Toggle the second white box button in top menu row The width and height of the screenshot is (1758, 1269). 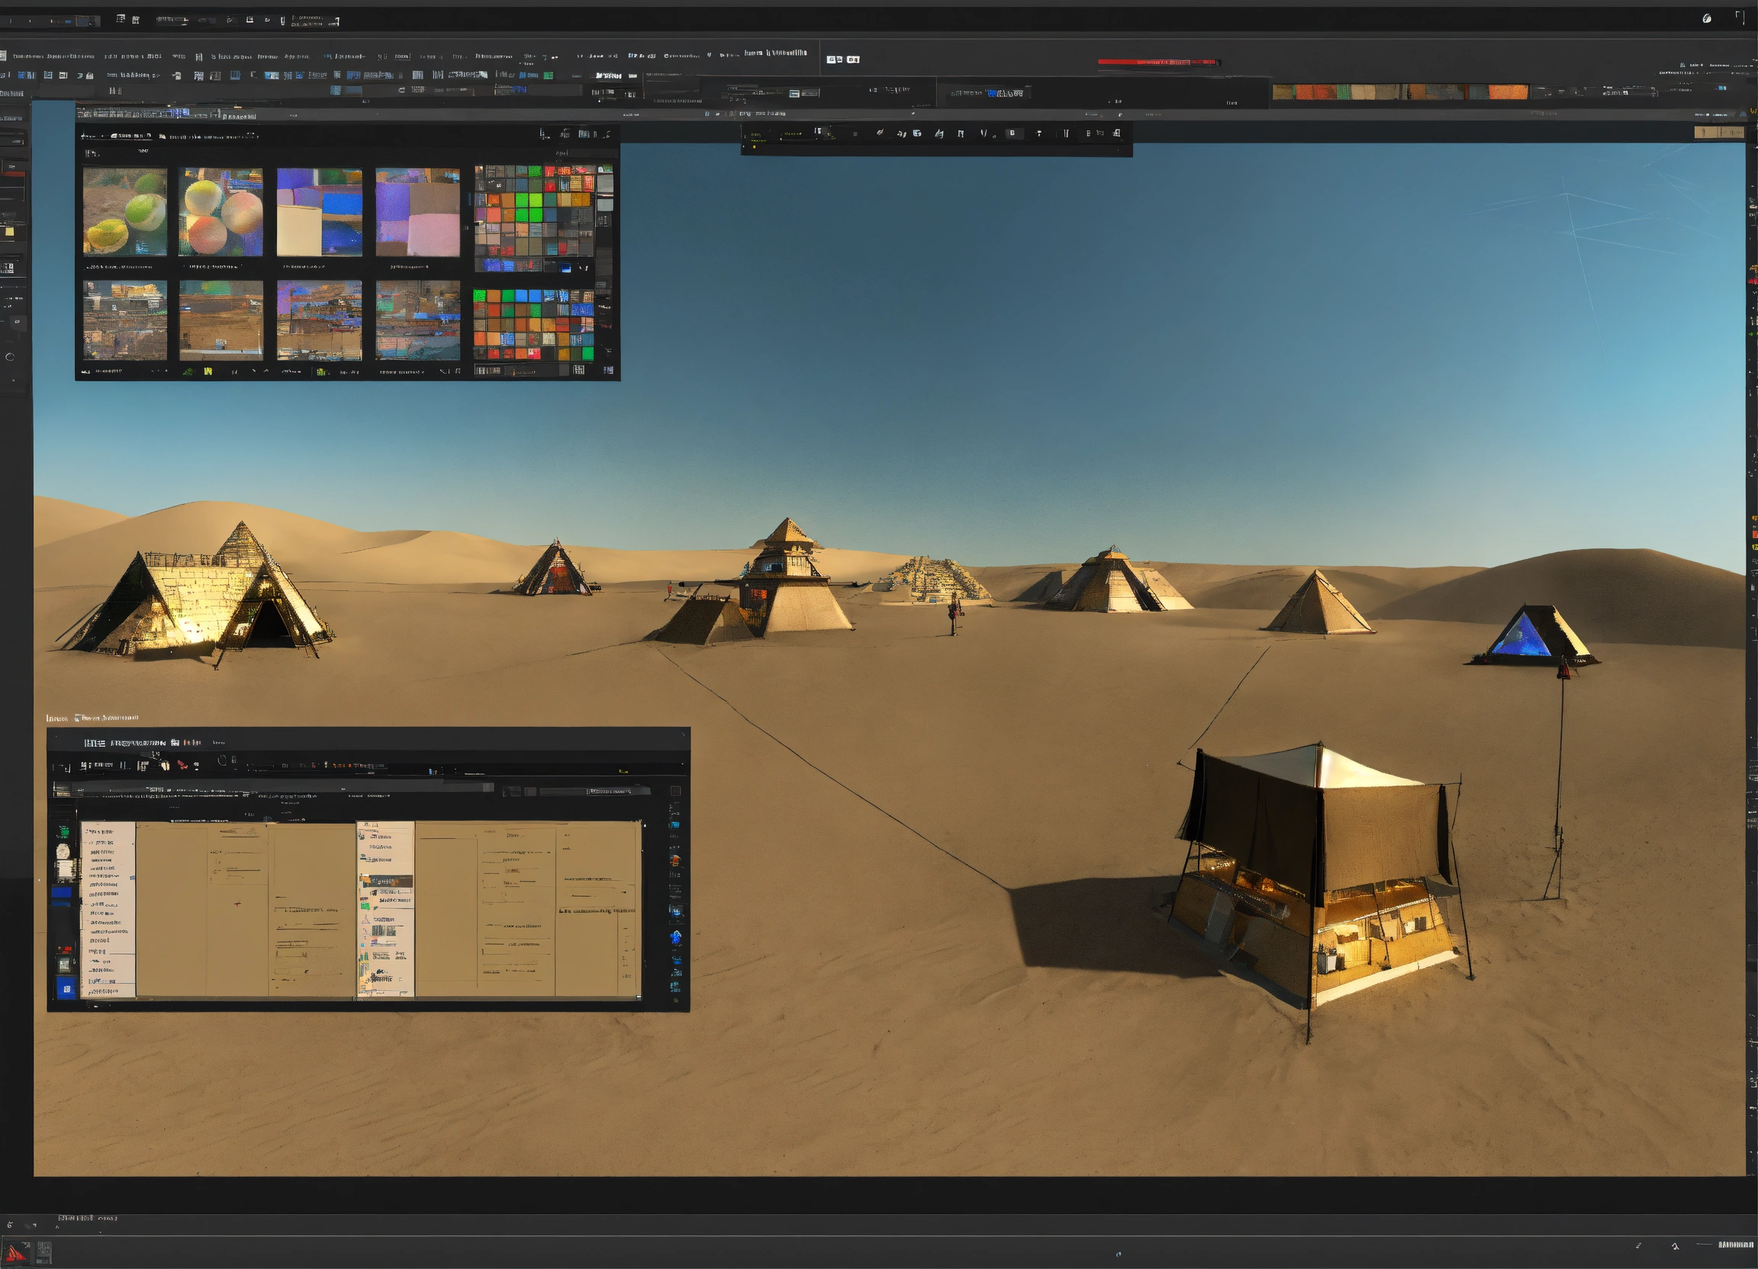point(852,59)
